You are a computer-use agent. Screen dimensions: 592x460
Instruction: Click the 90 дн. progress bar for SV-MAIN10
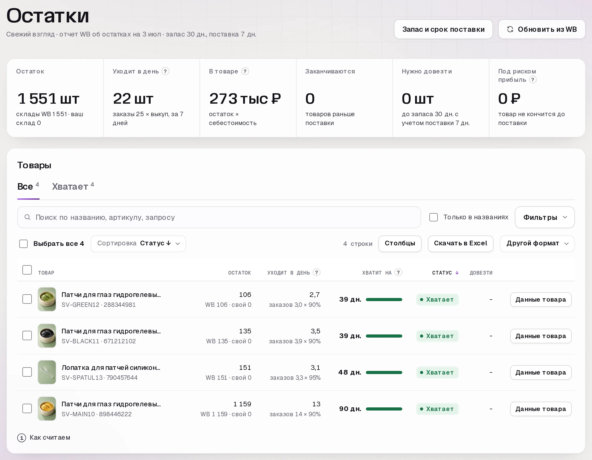pos(384,409)
